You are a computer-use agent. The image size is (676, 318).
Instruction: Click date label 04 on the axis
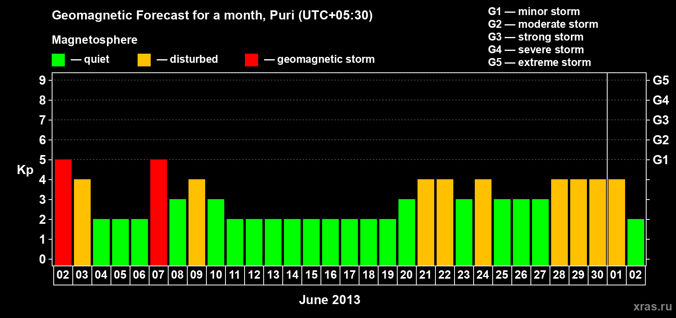(101, 275)
